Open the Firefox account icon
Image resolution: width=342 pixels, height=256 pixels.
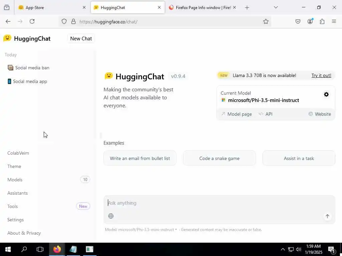tap(310, 21)
